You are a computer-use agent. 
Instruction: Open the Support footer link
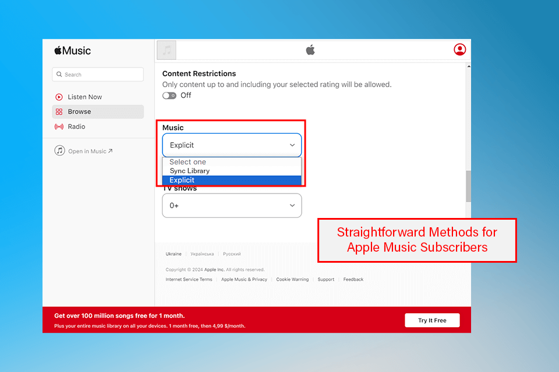click(326, 280)
